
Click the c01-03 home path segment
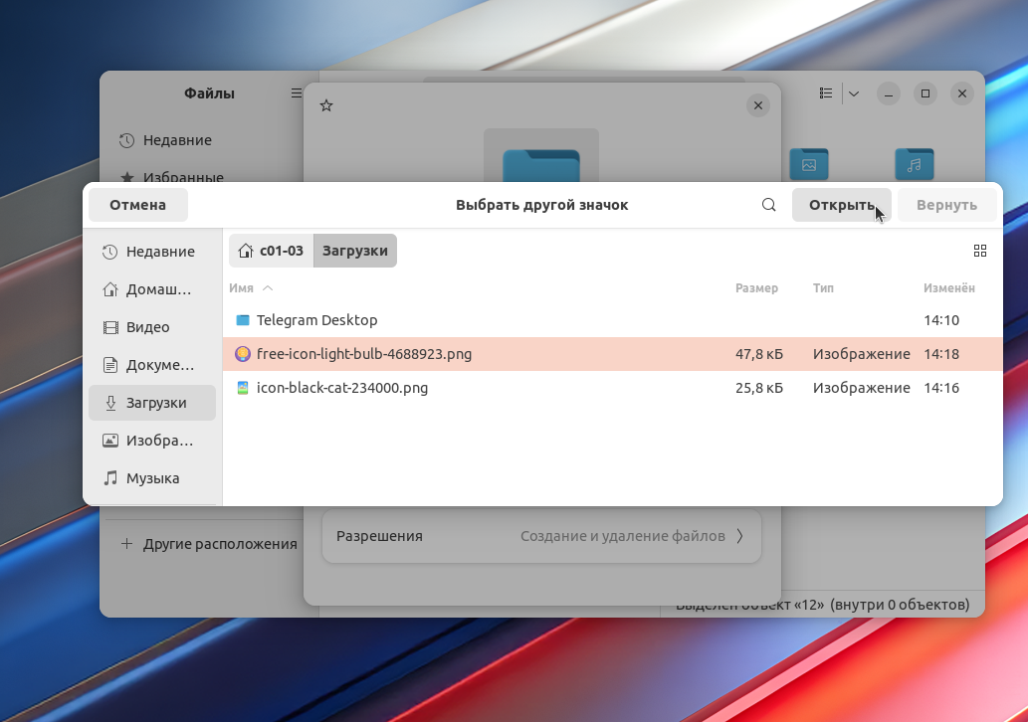tap(272, 251)
